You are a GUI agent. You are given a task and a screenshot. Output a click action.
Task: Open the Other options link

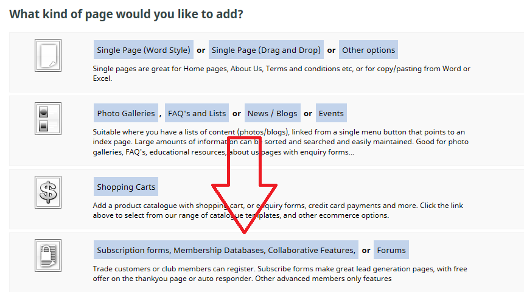(x=368, y=50)
